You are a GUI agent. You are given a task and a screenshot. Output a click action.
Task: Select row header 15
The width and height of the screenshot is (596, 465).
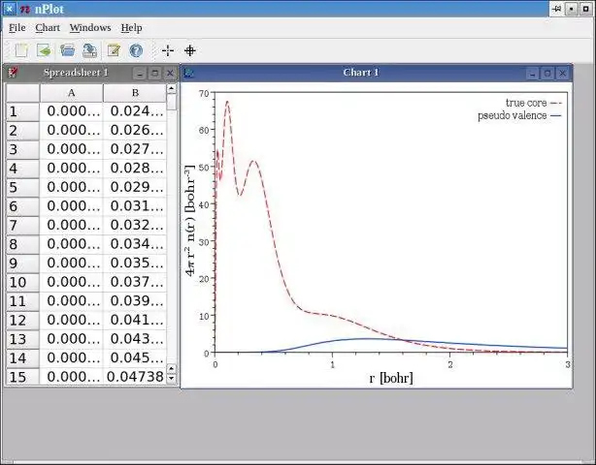(x=22, y=377)
